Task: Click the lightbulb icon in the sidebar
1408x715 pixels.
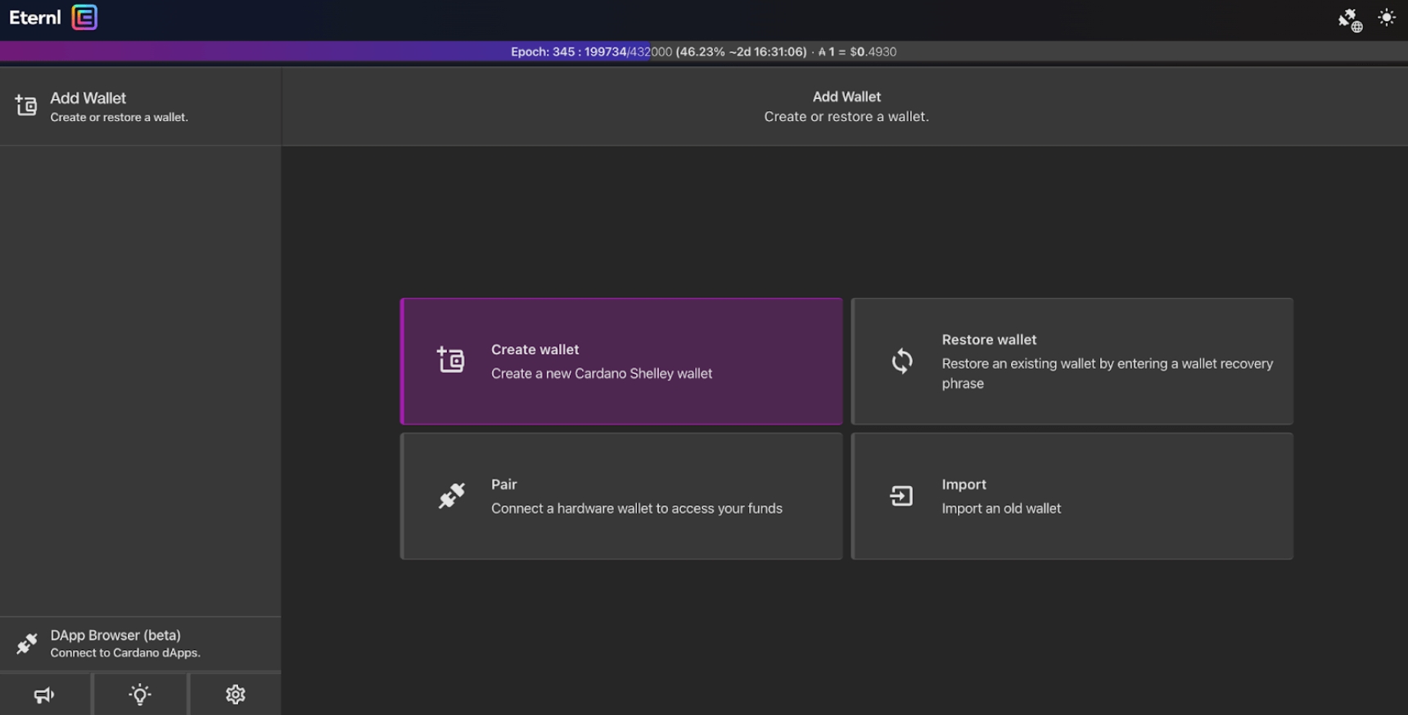Action: pos(140,695)
